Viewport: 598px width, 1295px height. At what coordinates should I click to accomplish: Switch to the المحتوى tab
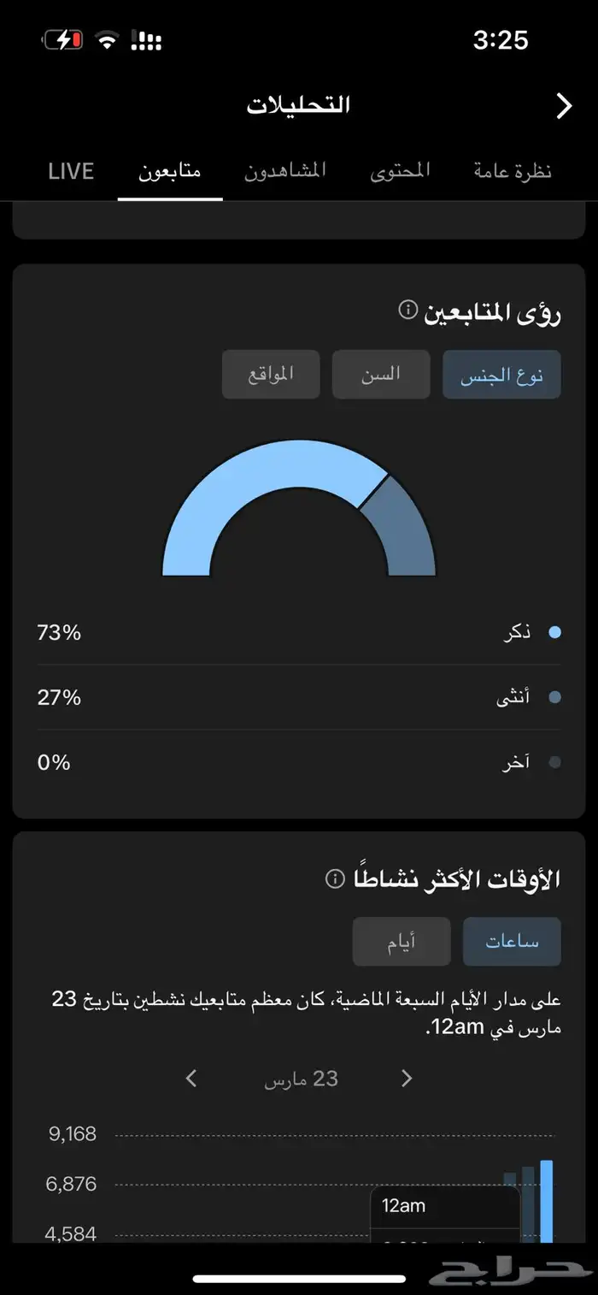click(400, 171)
